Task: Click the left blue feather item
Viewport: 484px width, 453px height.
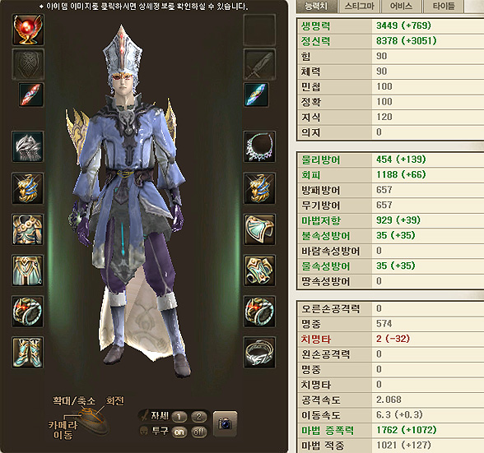Action: 31,95
